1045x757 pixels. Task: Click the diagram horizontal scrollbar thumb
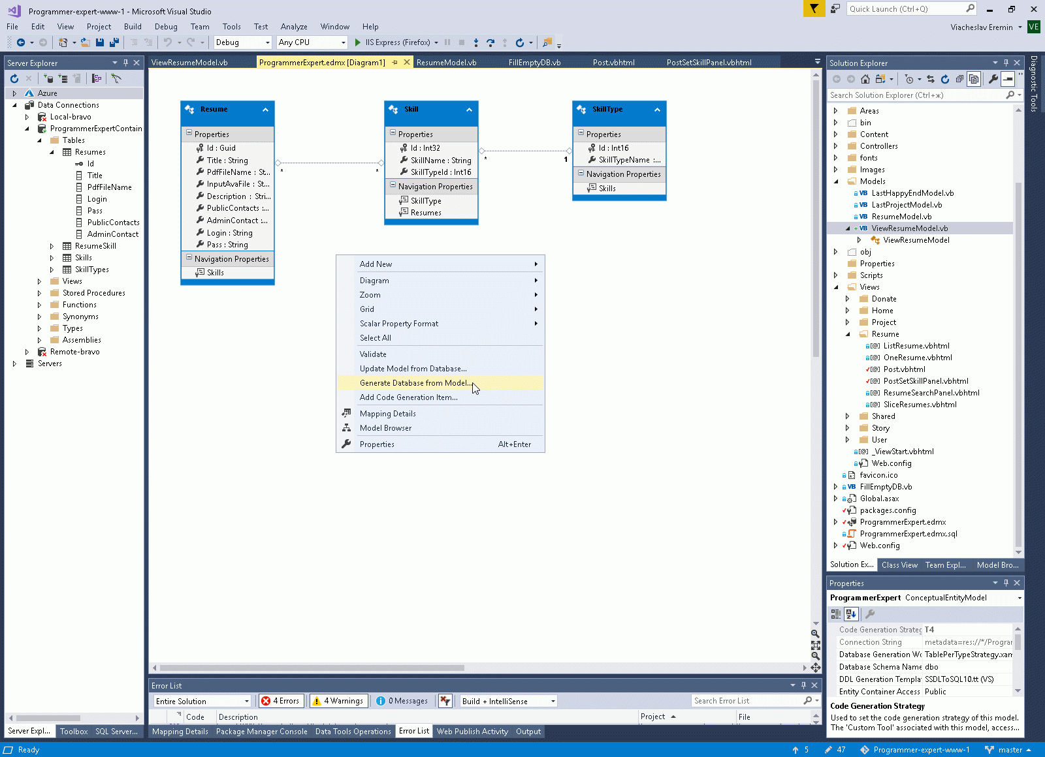[x=312, y=668]
